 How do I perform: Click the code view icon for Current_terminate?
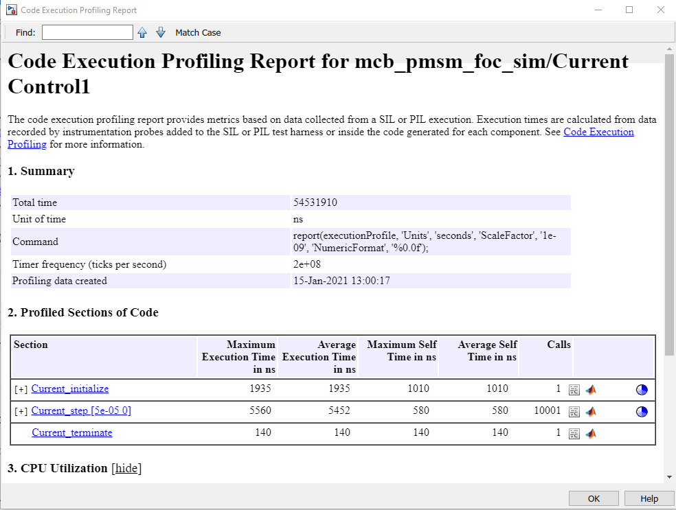pos(574,434)
